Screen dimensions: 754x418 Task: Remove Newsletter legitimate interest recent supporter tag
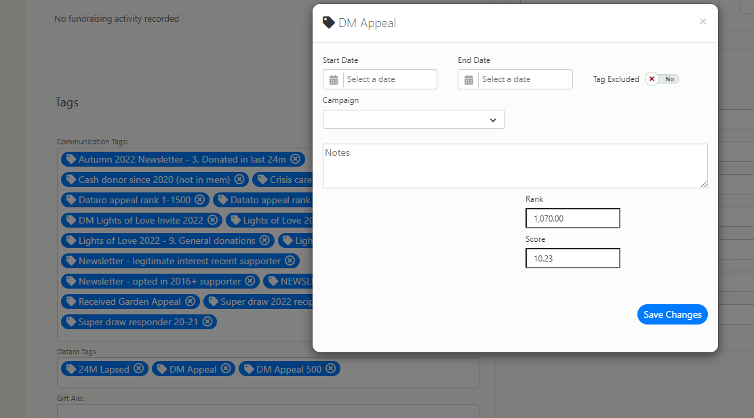(x=290, y=260)
